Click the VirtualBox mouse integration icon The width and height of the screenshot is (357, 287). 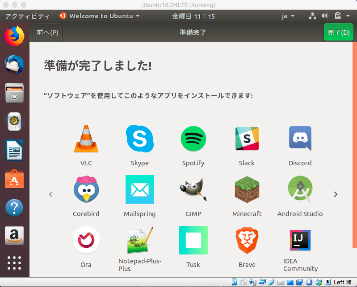coord(319,282)
